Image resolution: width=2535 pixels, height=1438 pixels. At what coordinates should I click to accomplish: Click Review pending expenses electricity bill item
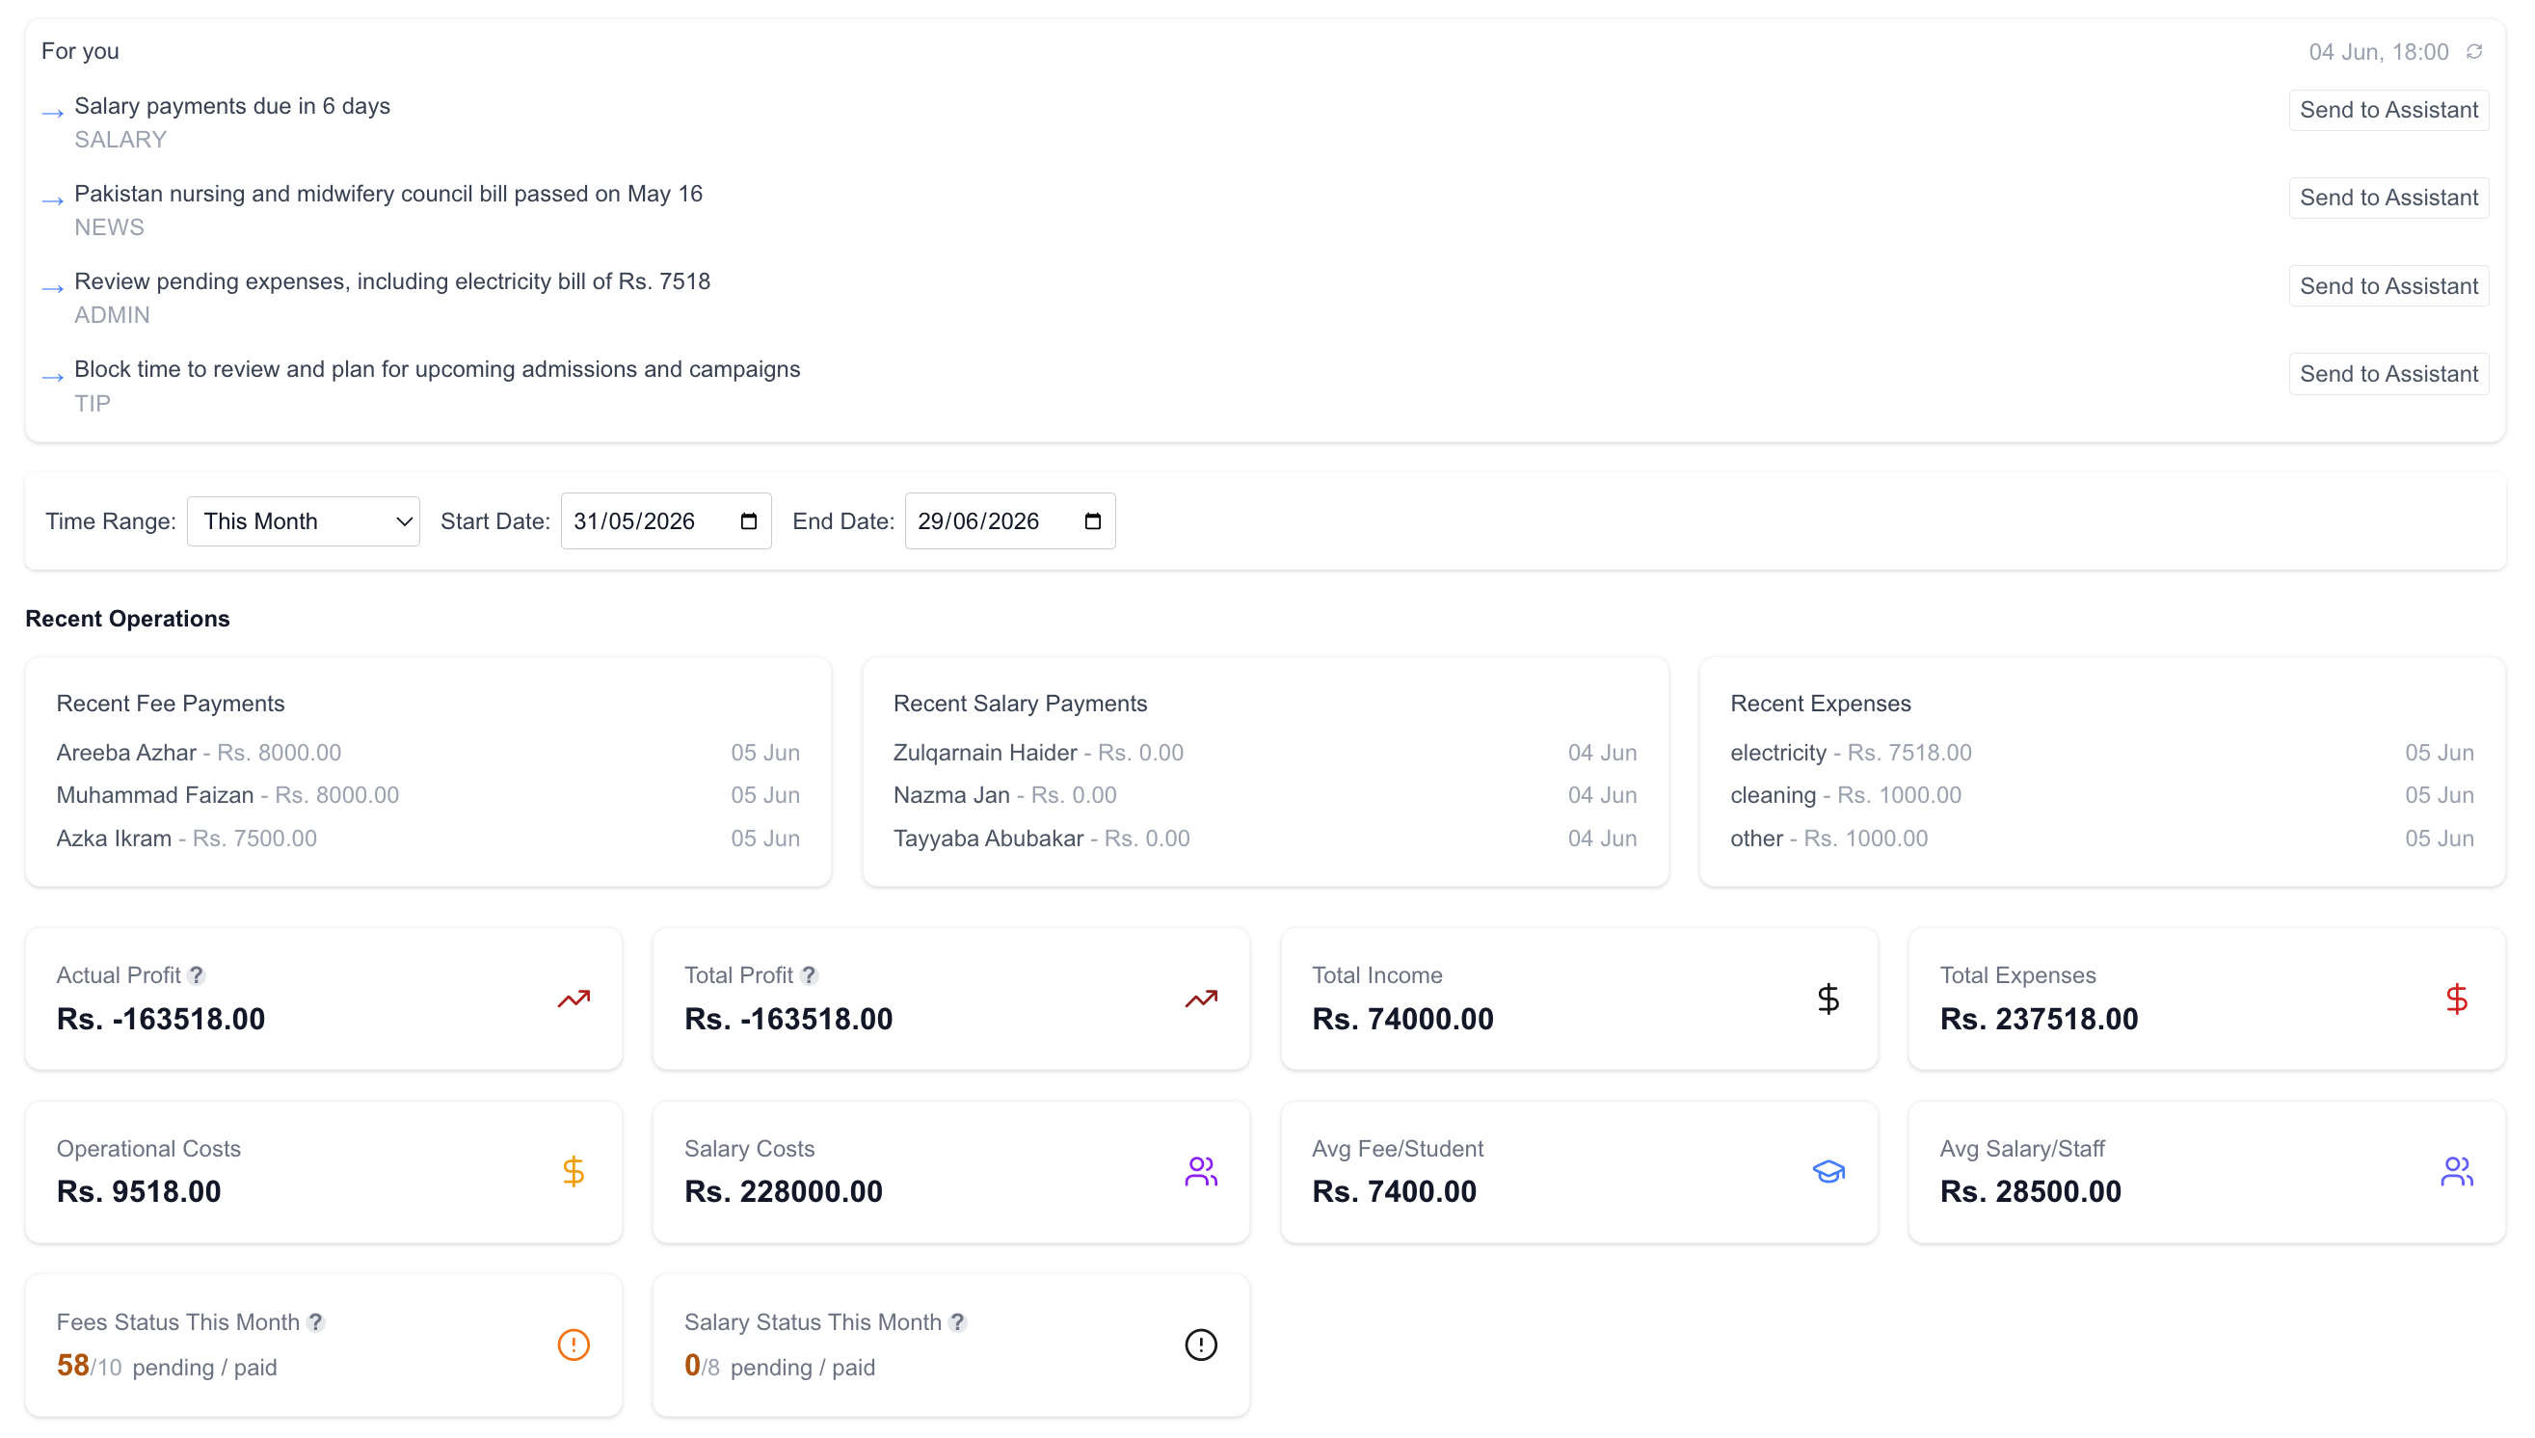392,281
